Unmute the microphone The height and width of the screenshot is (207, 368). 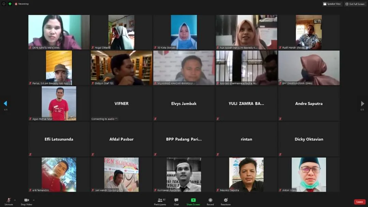pyautogui.click(x=9, y=201)
